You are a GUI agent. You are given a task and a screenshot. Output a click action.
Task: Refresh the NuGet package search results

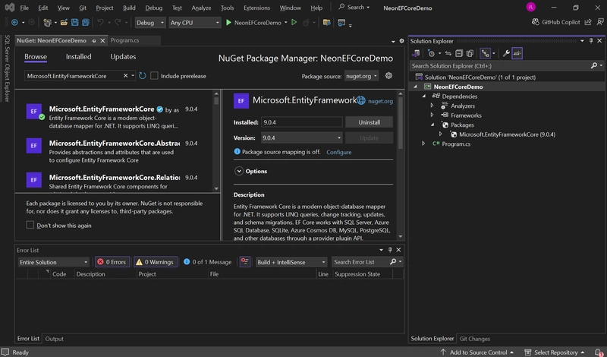[143, 76]
